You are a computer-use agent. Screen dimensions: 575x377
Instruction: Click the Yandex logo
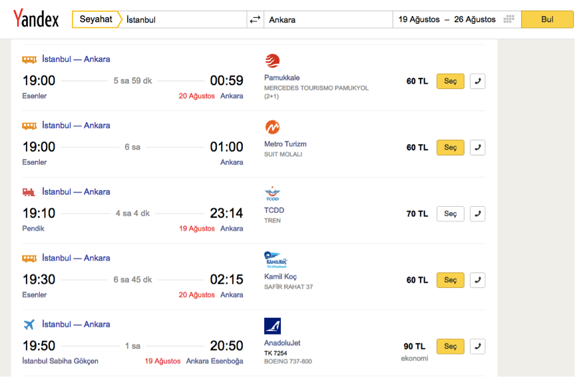36,19
